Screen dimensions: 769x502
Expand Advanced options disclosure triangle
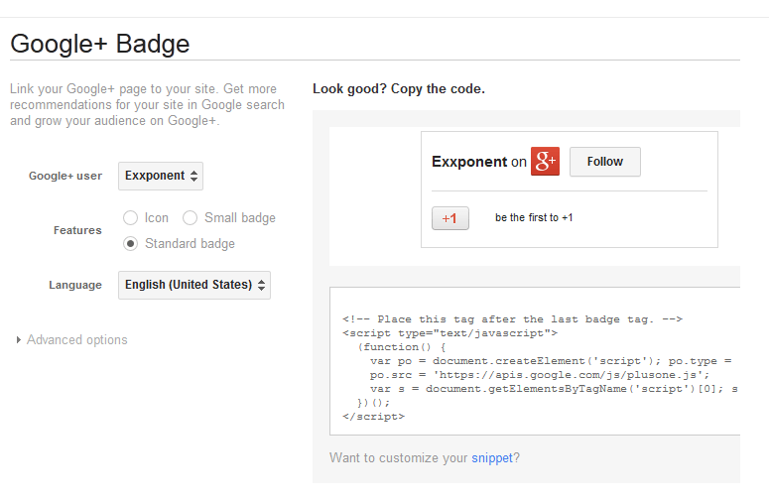(18, 339)
